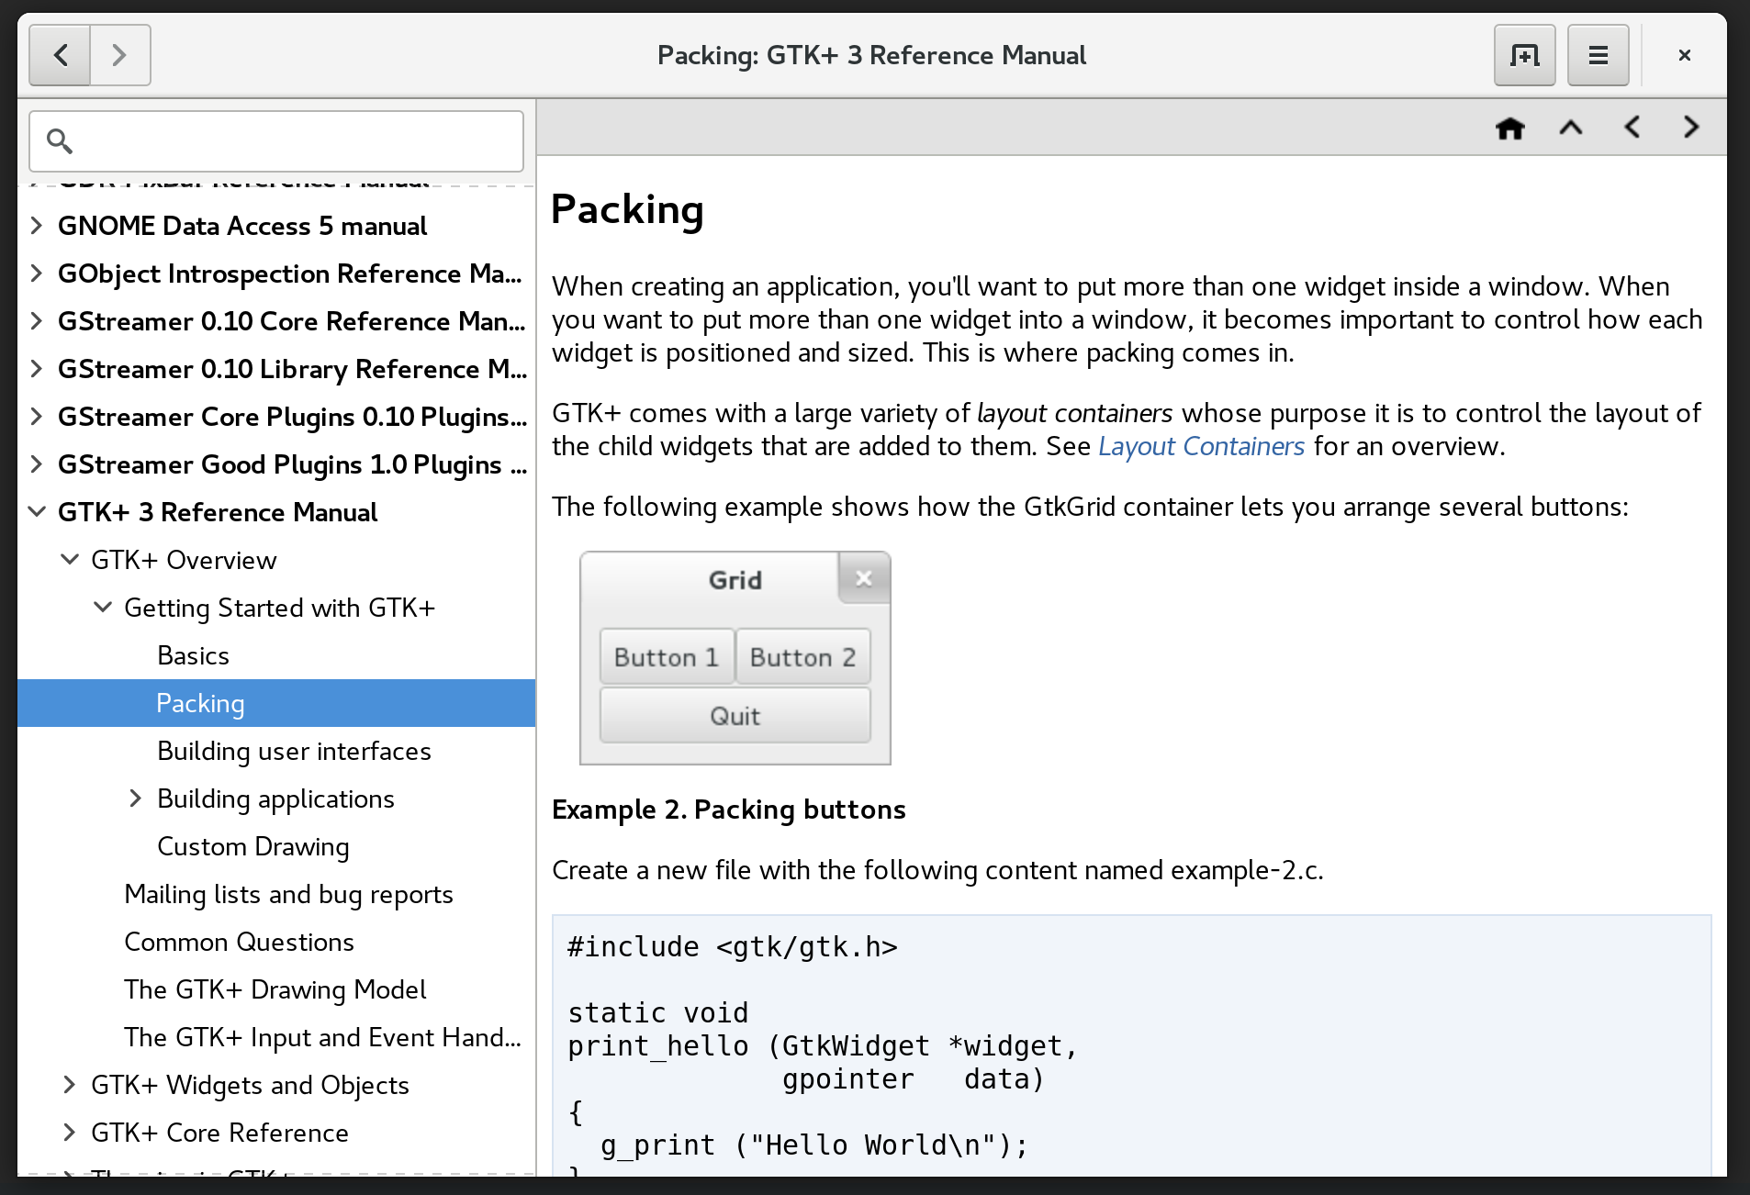
Task: Open Mailing lists and bug reports
Action: [288, 894]
